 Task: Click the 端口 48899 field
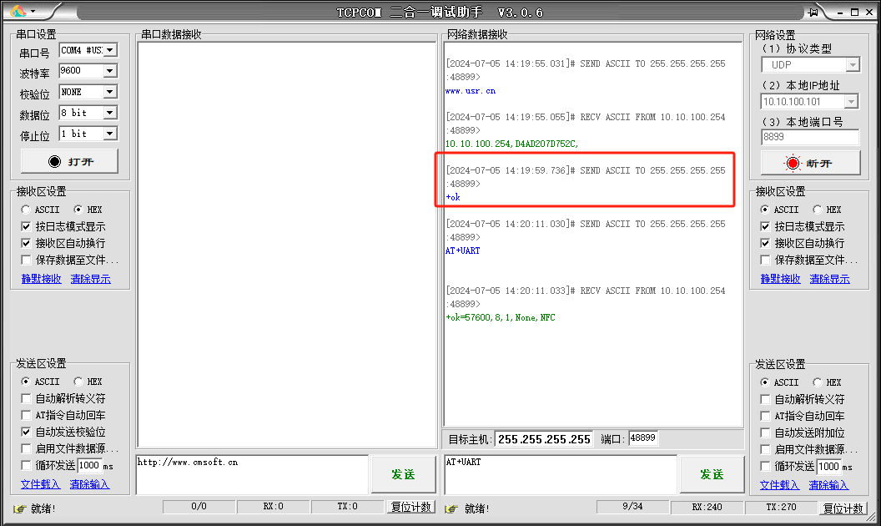point(643,438)
